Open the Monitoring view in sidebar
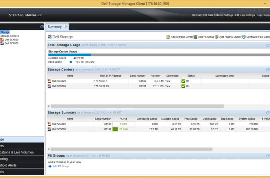 tap(22, 159)
